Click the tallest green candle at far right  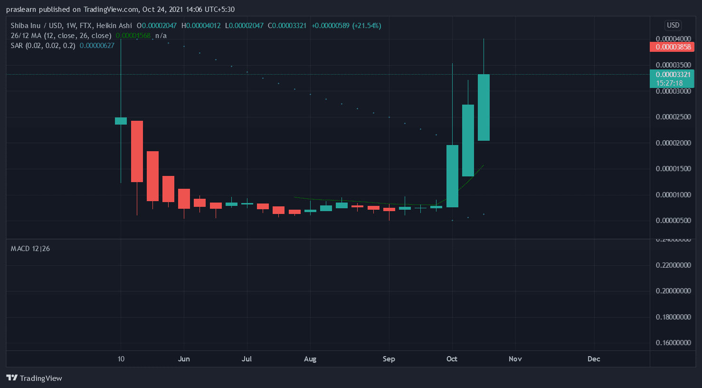484,107
